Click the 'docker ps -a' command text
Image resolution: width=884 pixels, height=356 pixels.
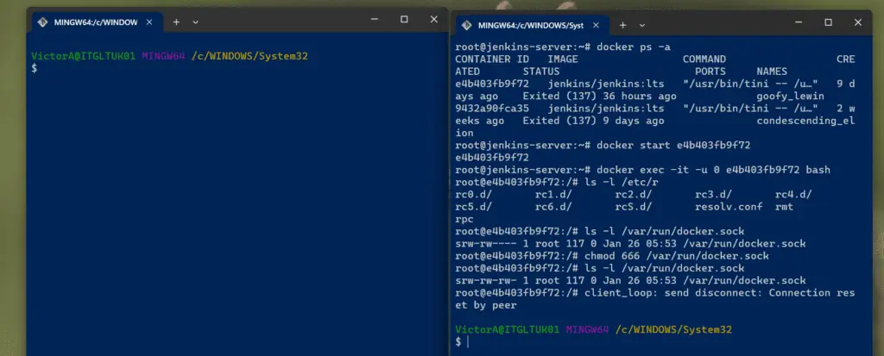coord(633,47)
